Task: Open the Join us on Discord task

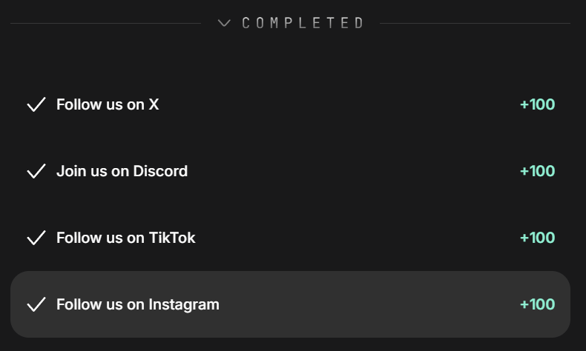Action: 122,171
